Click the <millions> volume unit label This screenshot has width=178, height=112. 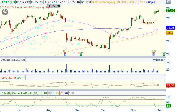(159, 60)
